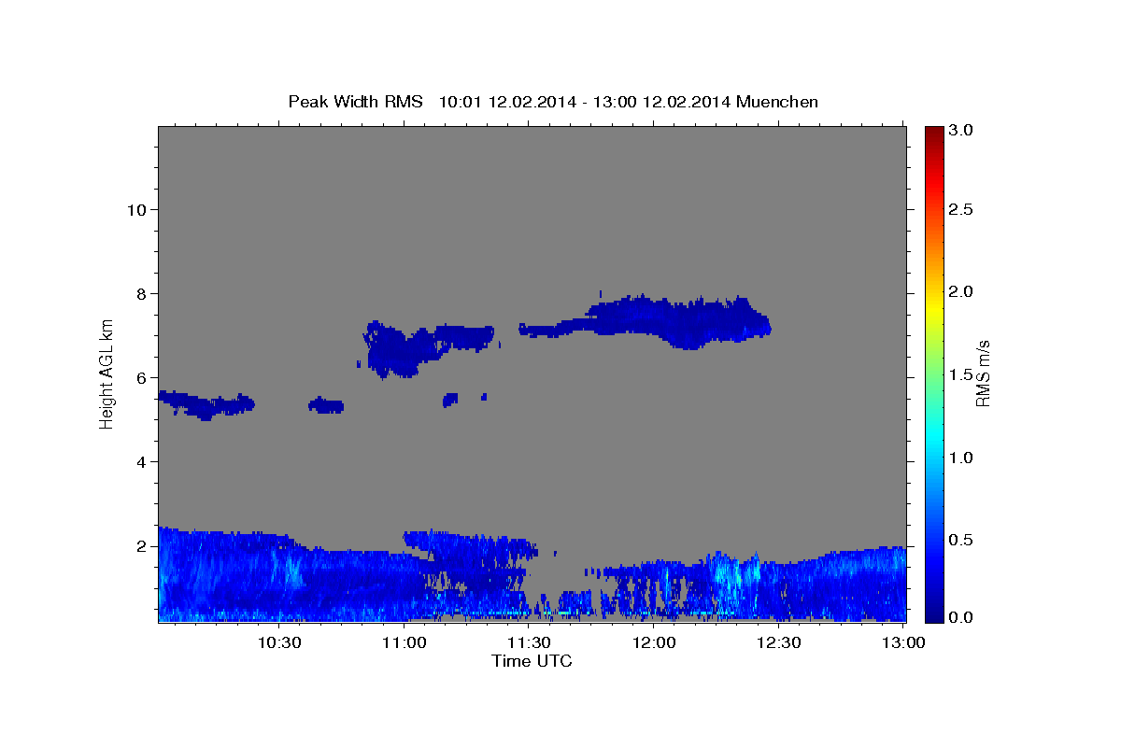Click 'Muenchen' in the plot title

coord(777,101)
